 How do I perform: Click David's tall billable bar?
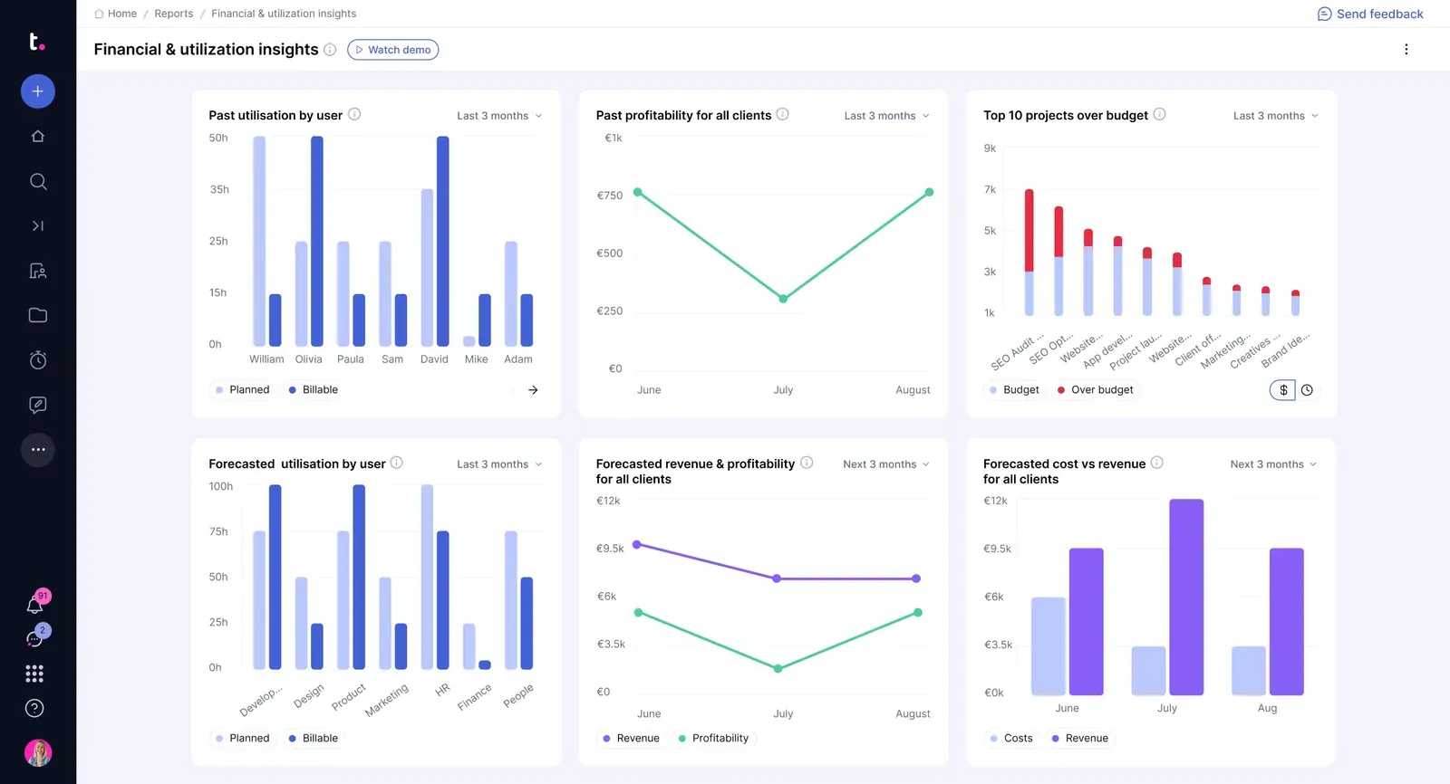coord(443,241)
